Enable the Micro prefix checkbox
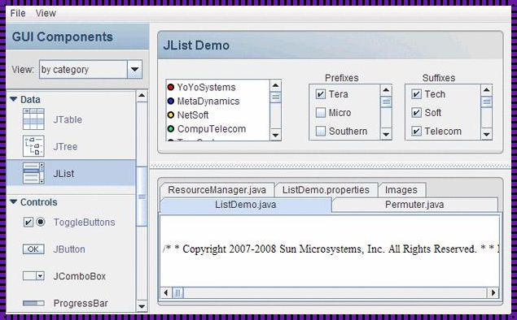The image size is (517, 320). [x=321, y=112]
